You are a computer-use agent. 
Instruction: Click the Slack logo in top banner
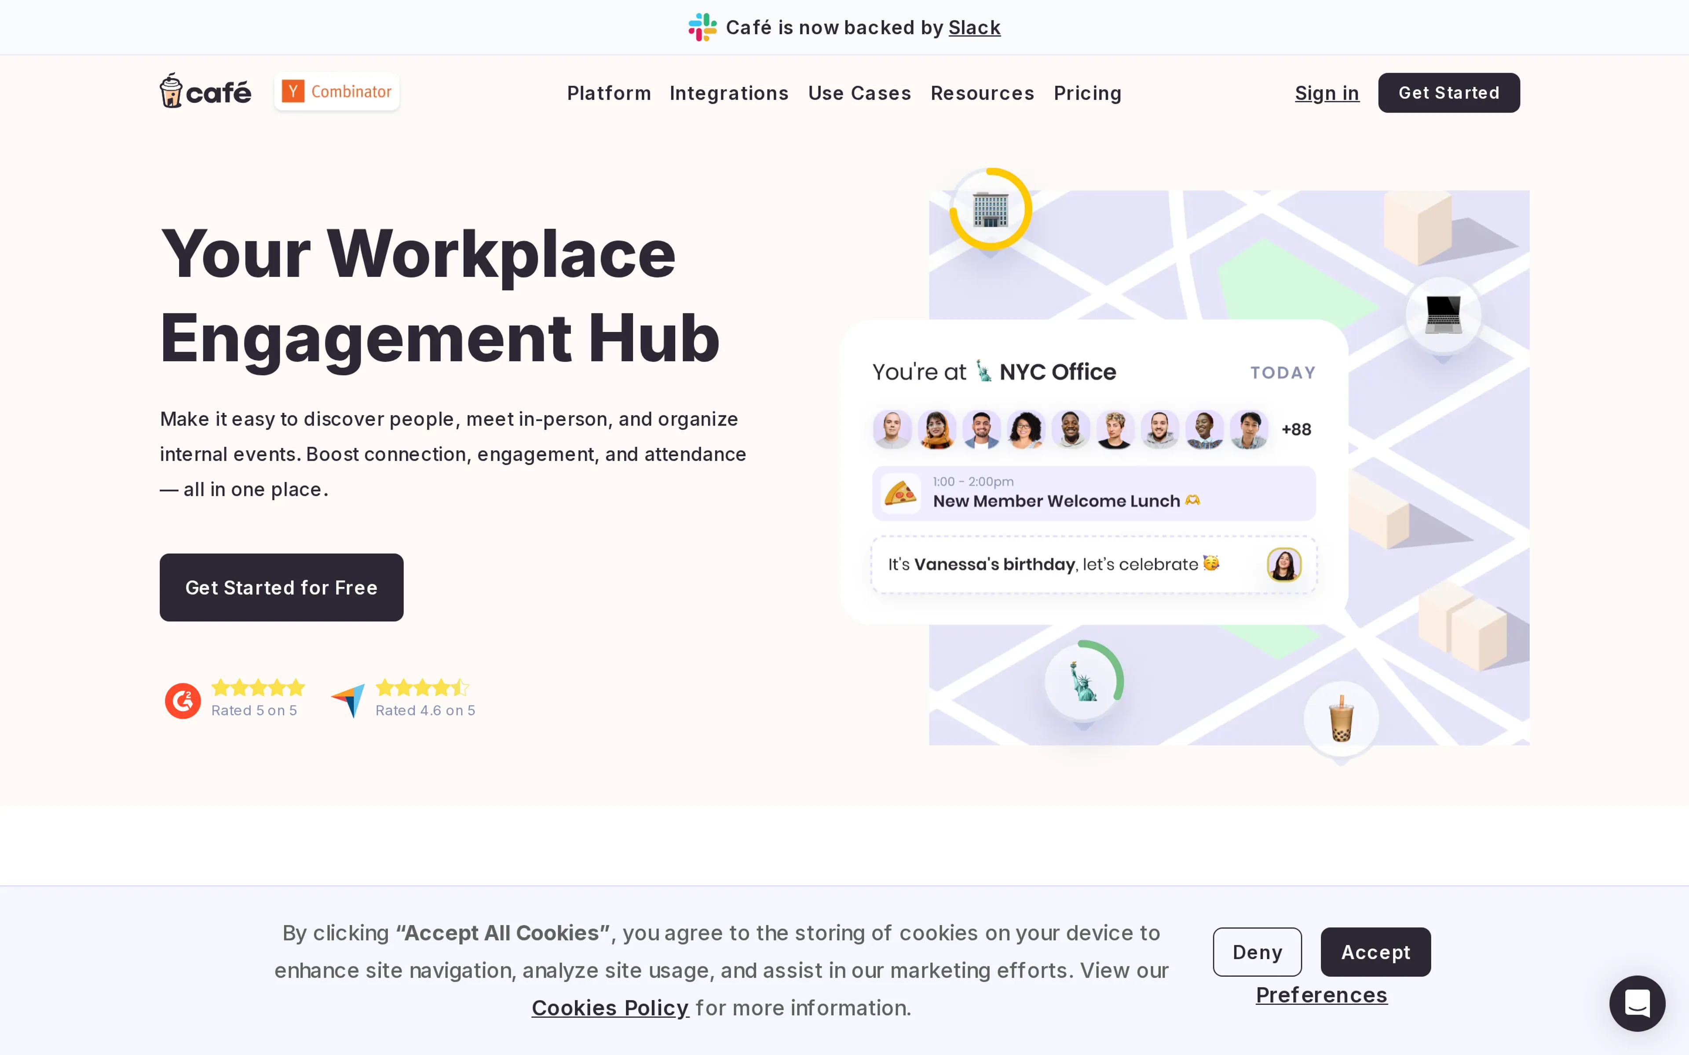(x=702, y=27)
